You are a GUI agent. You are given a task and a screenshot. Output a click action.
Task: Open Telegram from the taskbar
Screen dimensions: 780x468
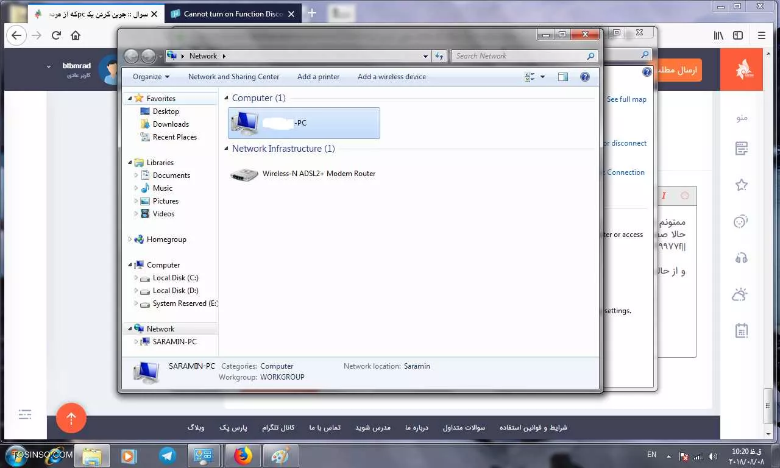pyautogui.click(x=167, y=456)
